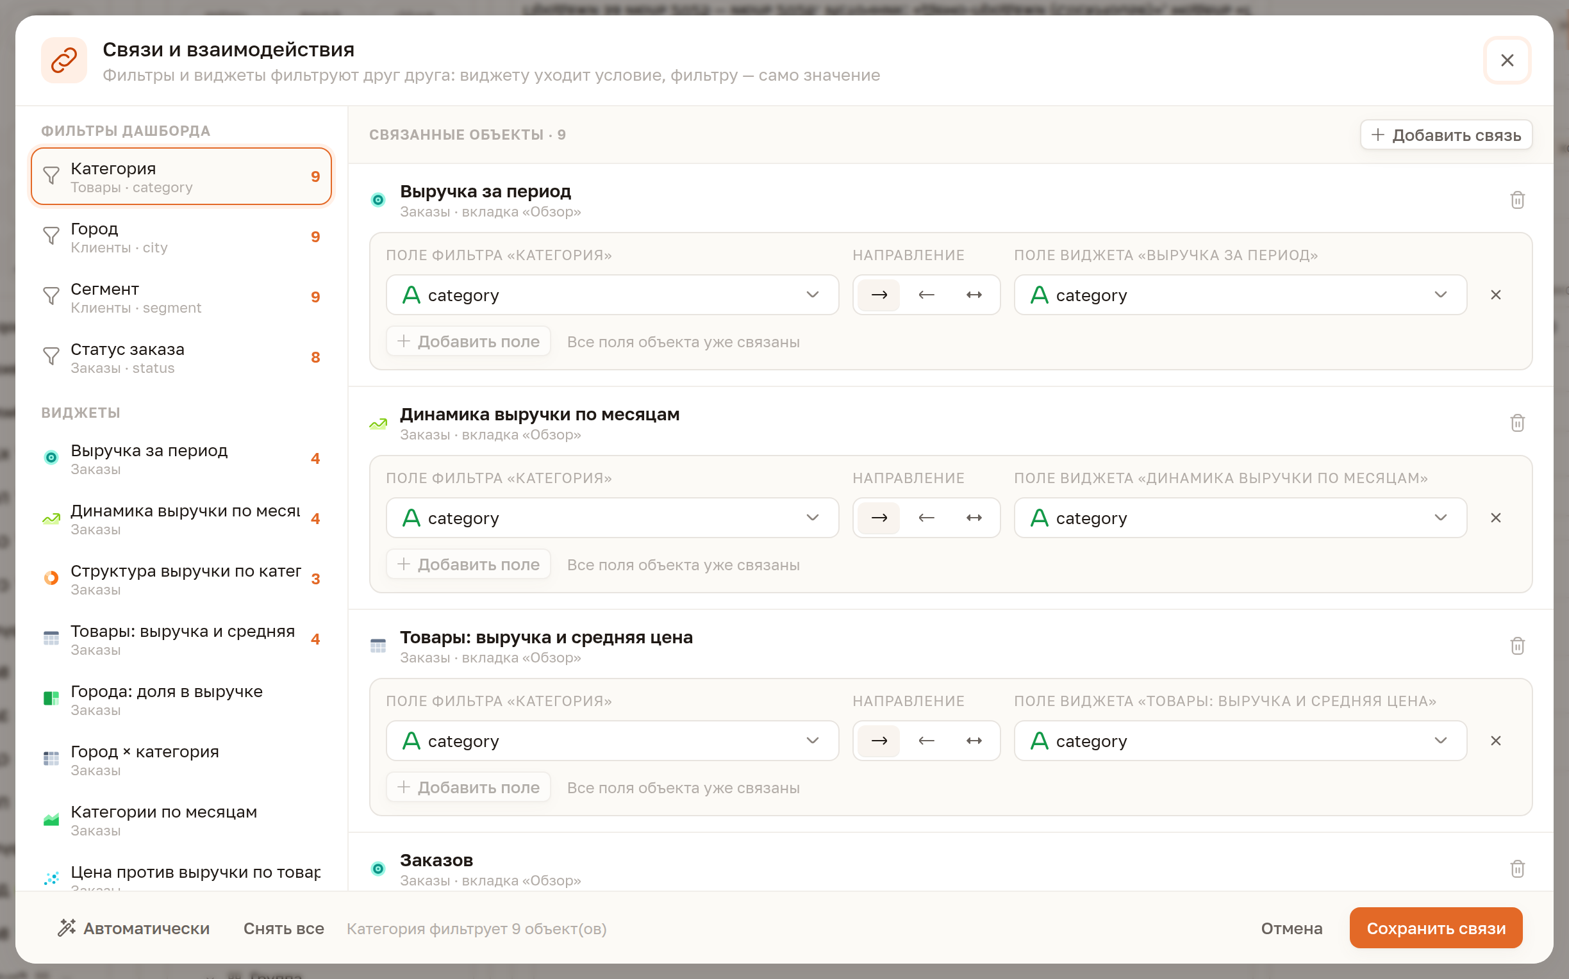Click the Отмена button
Image resolution: width=1569 pixels, height=979 pixels.
tap(1291, 928)
